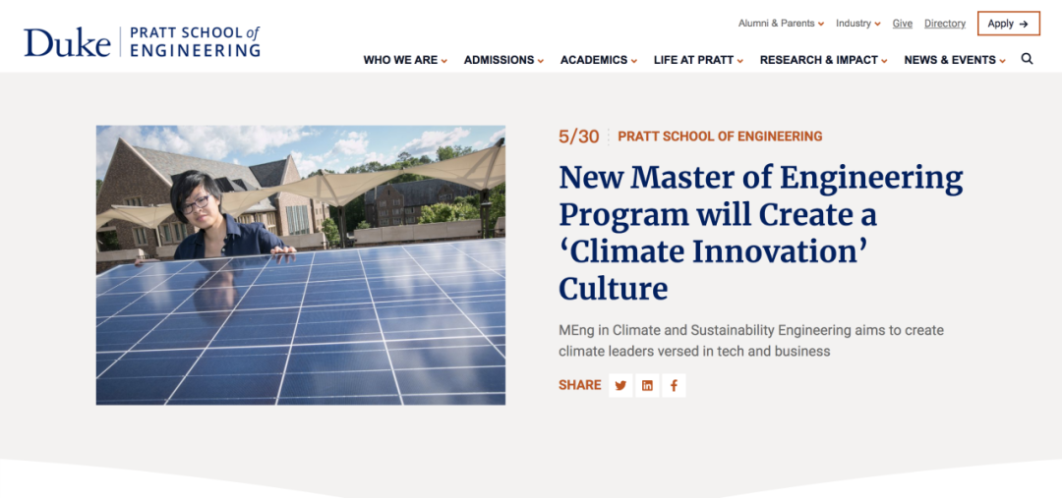Open the Industry dropdown

(x=857, y=24)
